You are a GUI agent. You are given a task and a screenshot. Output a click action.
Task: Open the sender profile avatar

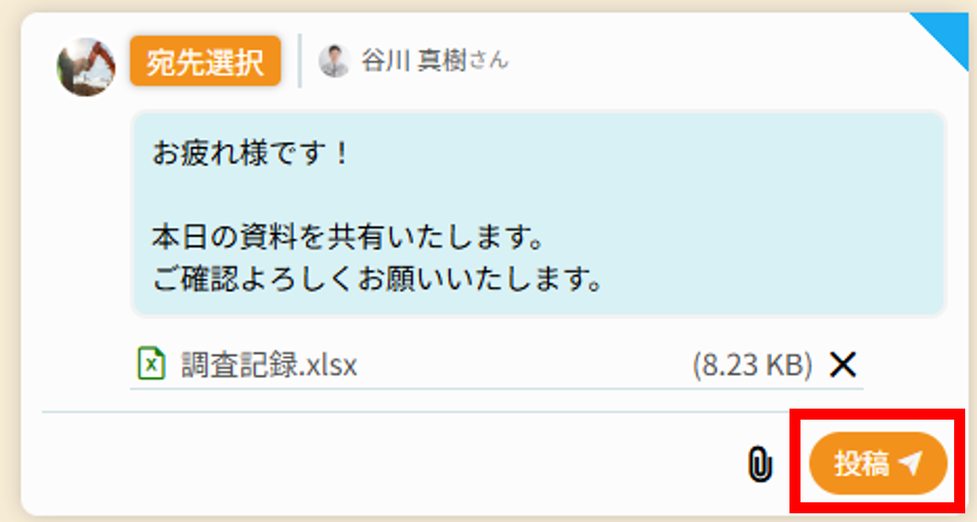pyautogui.click(x=86, y=67)
